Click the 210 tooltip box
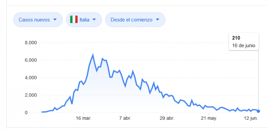Screen dimensions: 268x129 244,42
